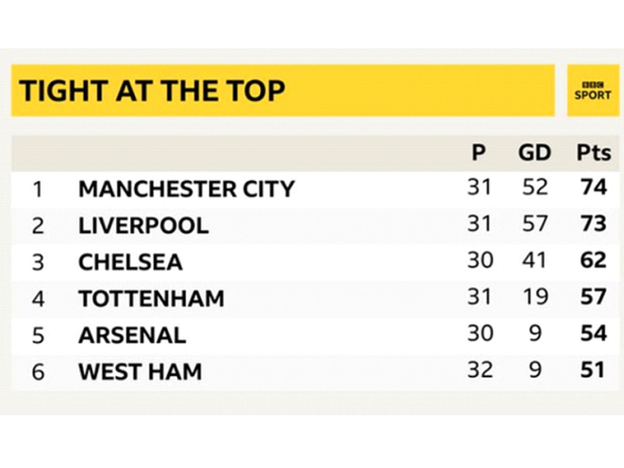Click Liverpool's 73 points value
The width and height of the screenshot is (624, 468).
pyautogui.click(x=594, y=224)
